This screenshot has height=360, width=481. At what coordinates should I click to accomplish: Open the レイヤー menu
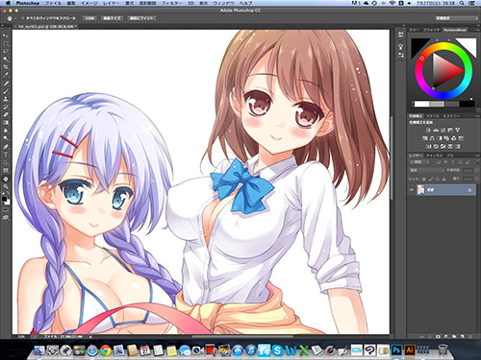click(x=111, y=3)
